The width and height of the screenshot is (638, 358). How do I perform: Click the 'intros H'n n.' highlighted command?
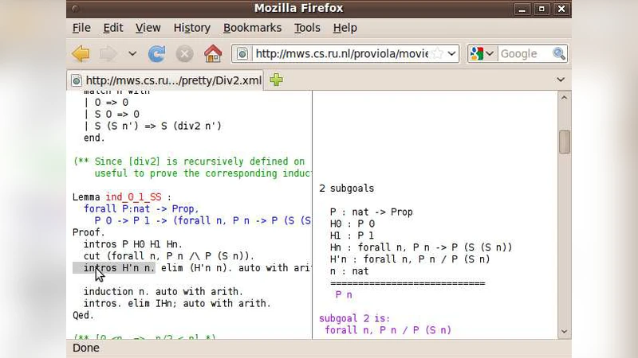point(114,268)
